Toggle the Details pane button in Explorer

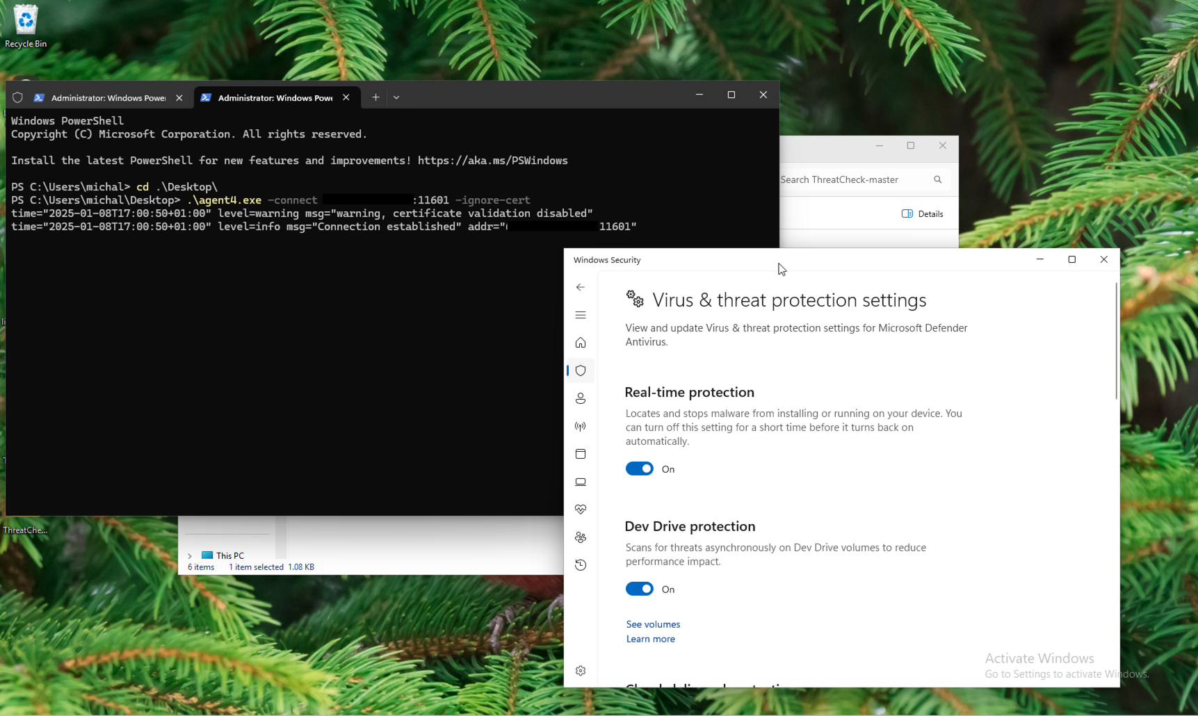tap(923, 214)
